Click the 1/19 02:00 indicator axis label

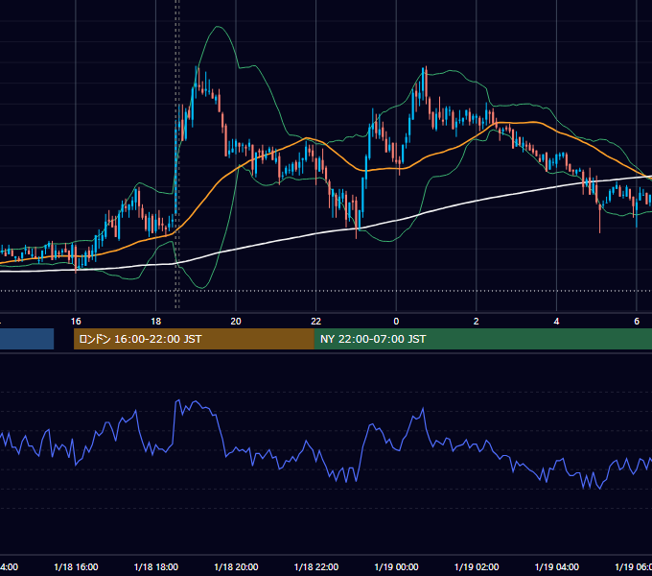477,567
